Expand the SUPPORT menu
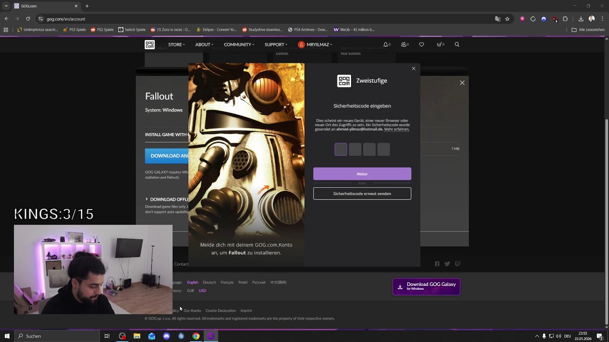Image resolution: width=609 pixels, height=342 pixels. (x=276, y=45)
